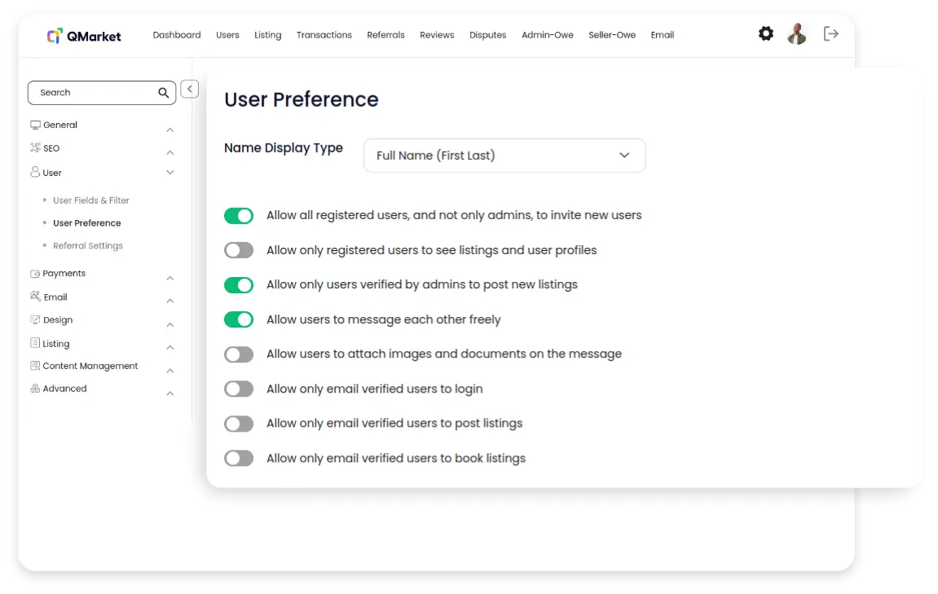
Task: Click into the sidebar Search field
Action: 90,93
